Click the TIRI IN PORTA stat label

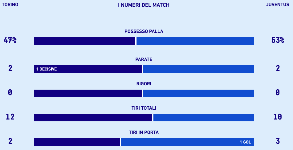[144, 132]
